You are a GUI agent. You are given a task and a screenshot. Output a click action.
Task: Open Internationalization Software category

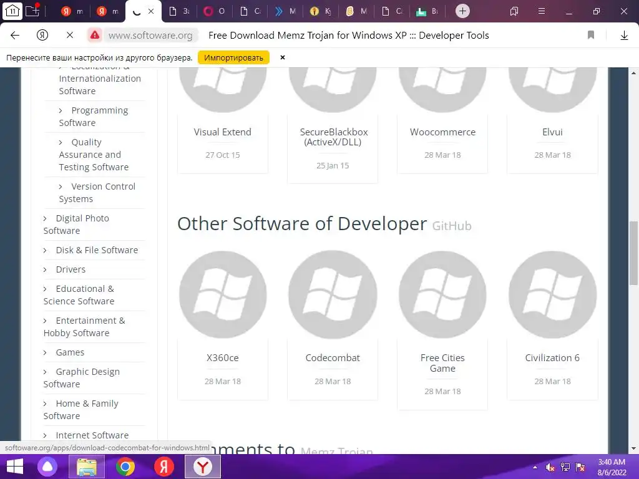point(100,85)
